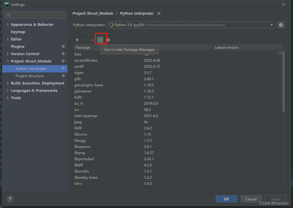293x208 pixels.
Task: Click the uninstall package minus icon
Action: coord(85,40)
